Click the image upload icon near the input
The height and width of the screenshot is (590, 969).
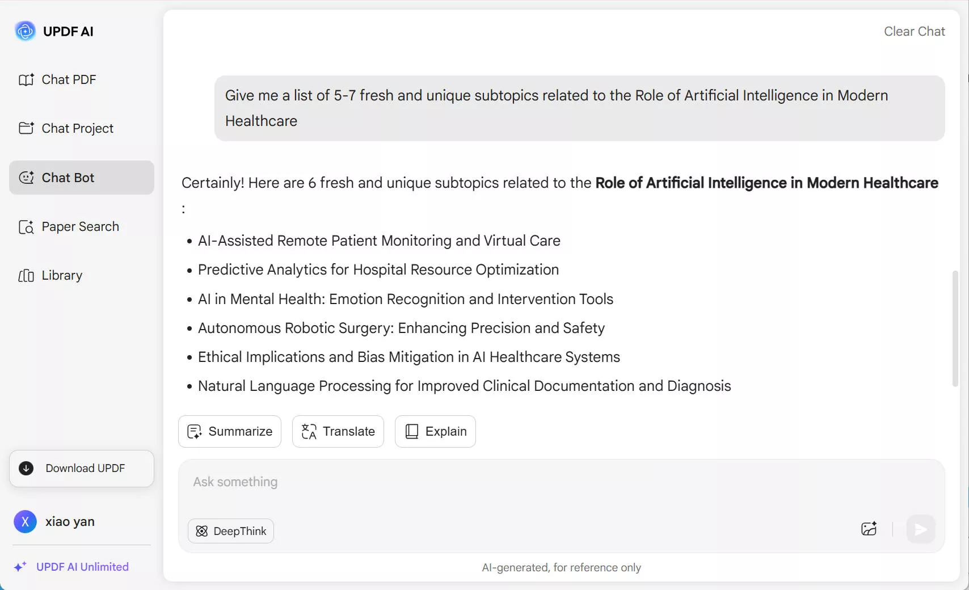click(869, 529)
